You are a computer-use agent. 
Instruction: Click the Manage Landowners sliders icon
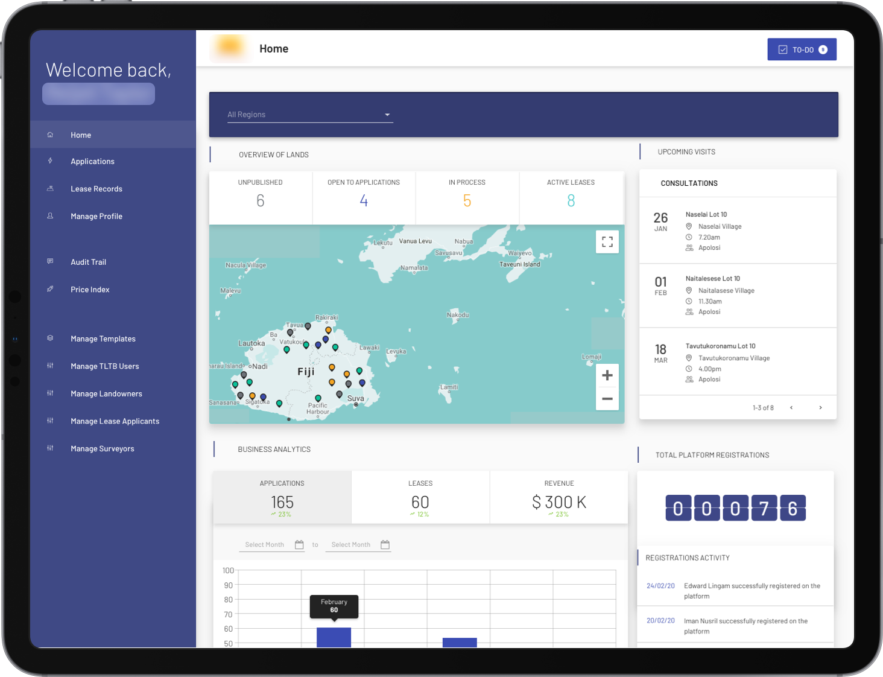pyautogui.click(x=50, y=393)
